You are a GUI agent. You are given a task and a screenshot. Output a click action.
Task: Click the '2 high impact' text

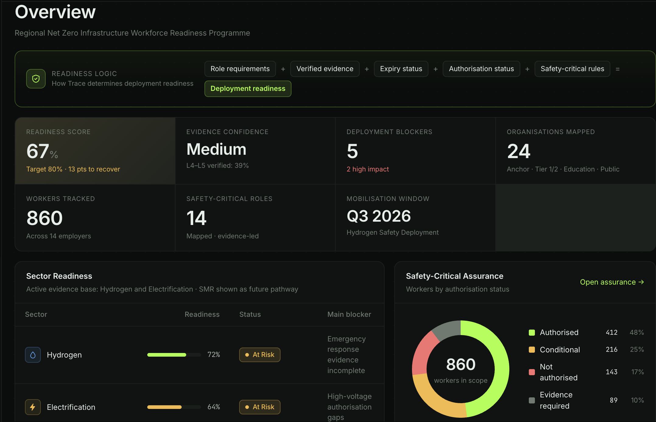368,169
